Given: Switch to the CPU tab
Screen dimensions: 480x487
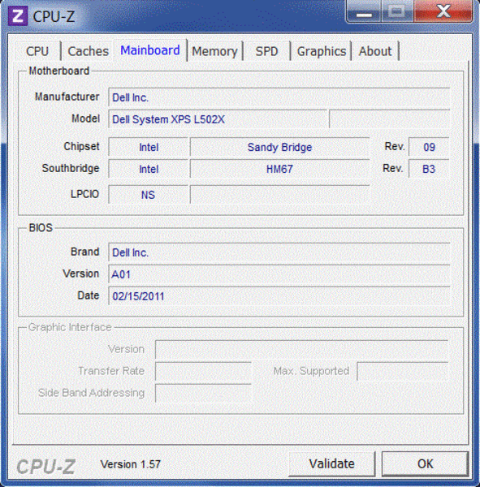Looking at the screenshot, I should (37, 51).
